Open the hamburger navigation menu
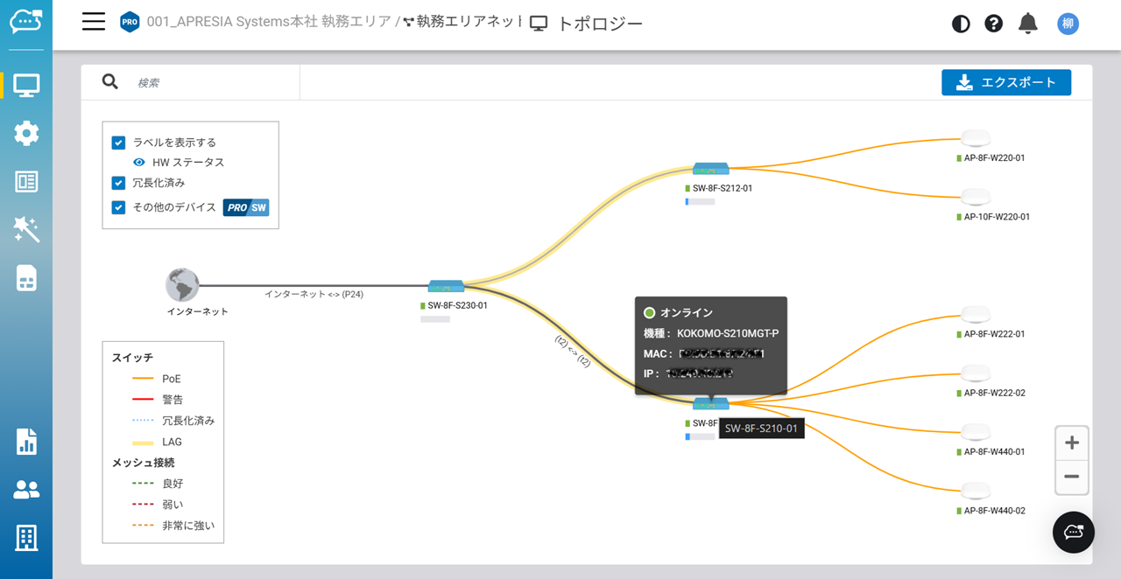 tap(94, 22)
